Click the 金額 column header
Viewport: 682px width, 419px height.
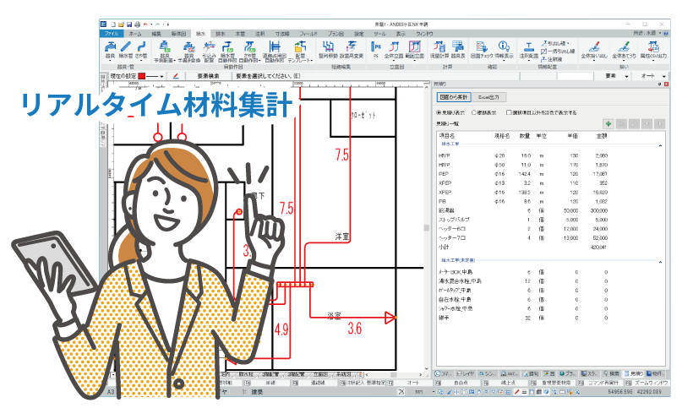tap(601, 136)
